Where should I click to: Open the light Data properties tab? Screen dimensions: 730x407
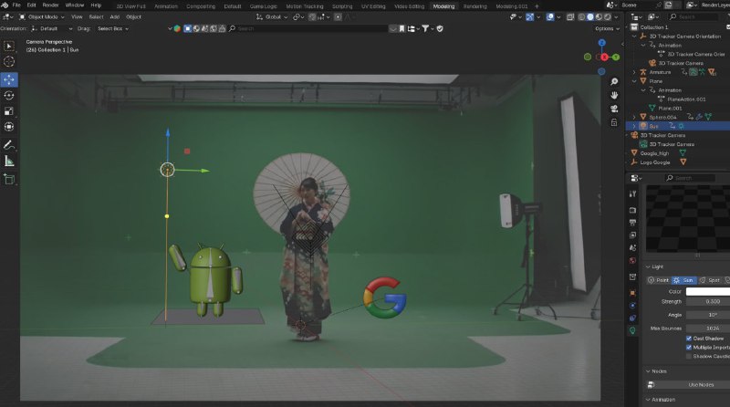tap(632, 330)
